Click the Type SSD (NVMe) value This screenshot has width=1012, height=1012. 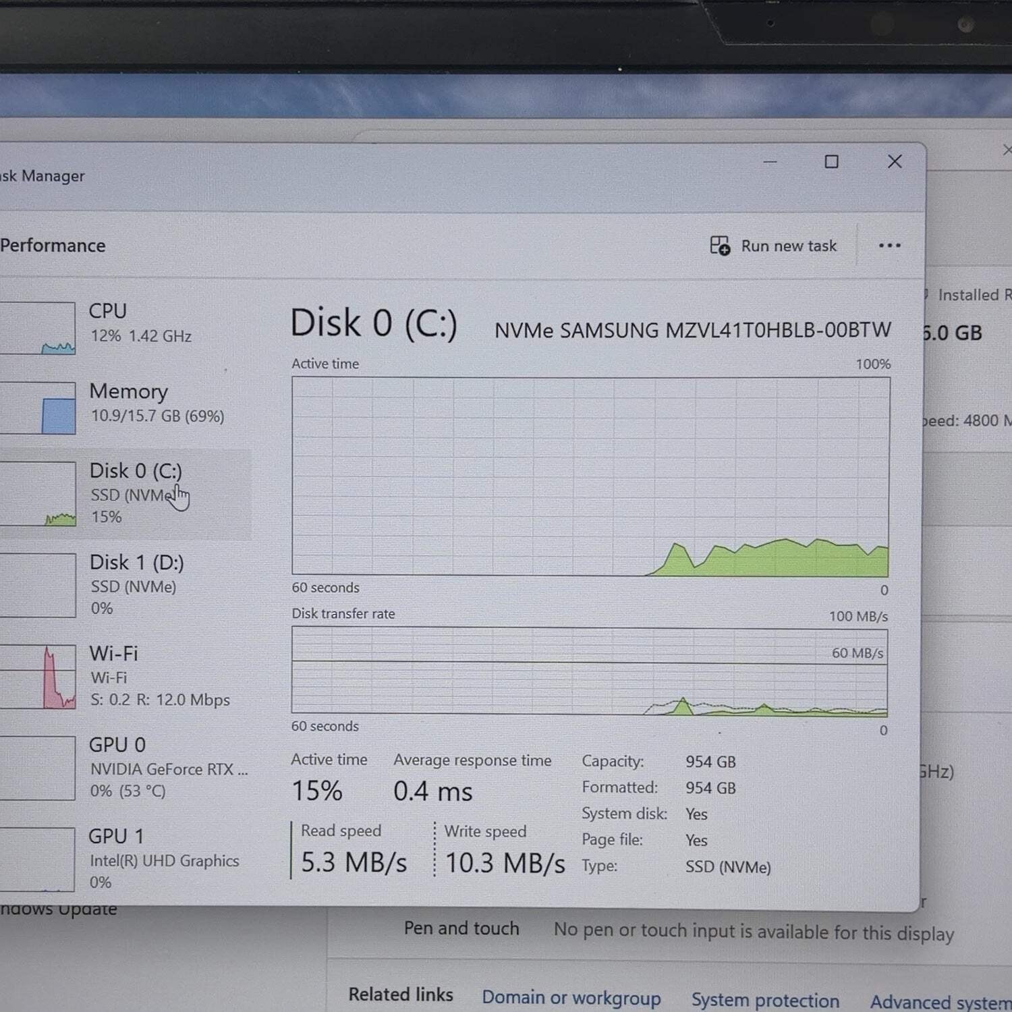click(728, 867)
